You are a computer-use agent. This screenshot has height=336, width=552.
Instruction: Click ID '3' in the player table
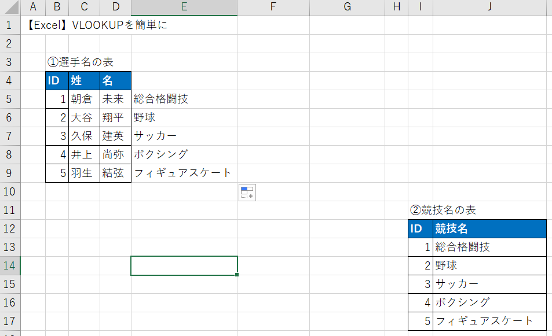tap(57, 136)
